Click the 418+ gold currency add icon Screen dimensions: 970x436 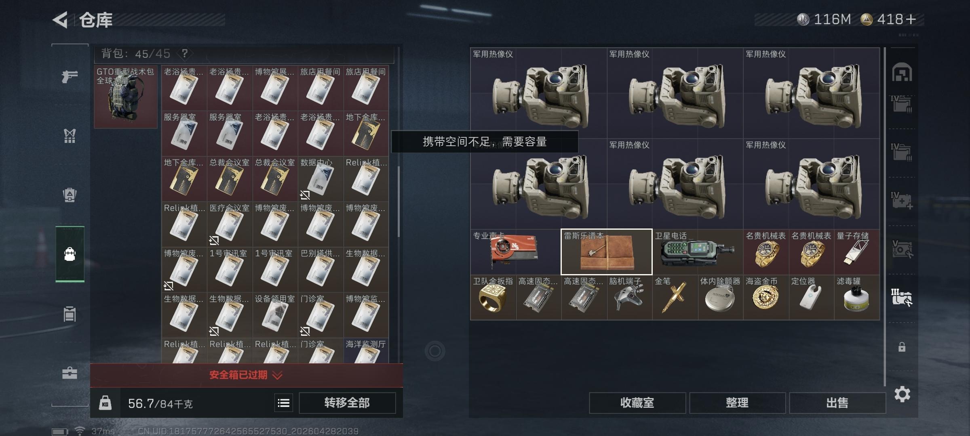pos(911,19)
